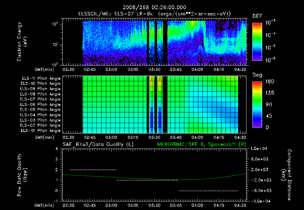304x210 pixels.
Task: Select the ELS-01 Pitch Angle label
Action: 41,131
